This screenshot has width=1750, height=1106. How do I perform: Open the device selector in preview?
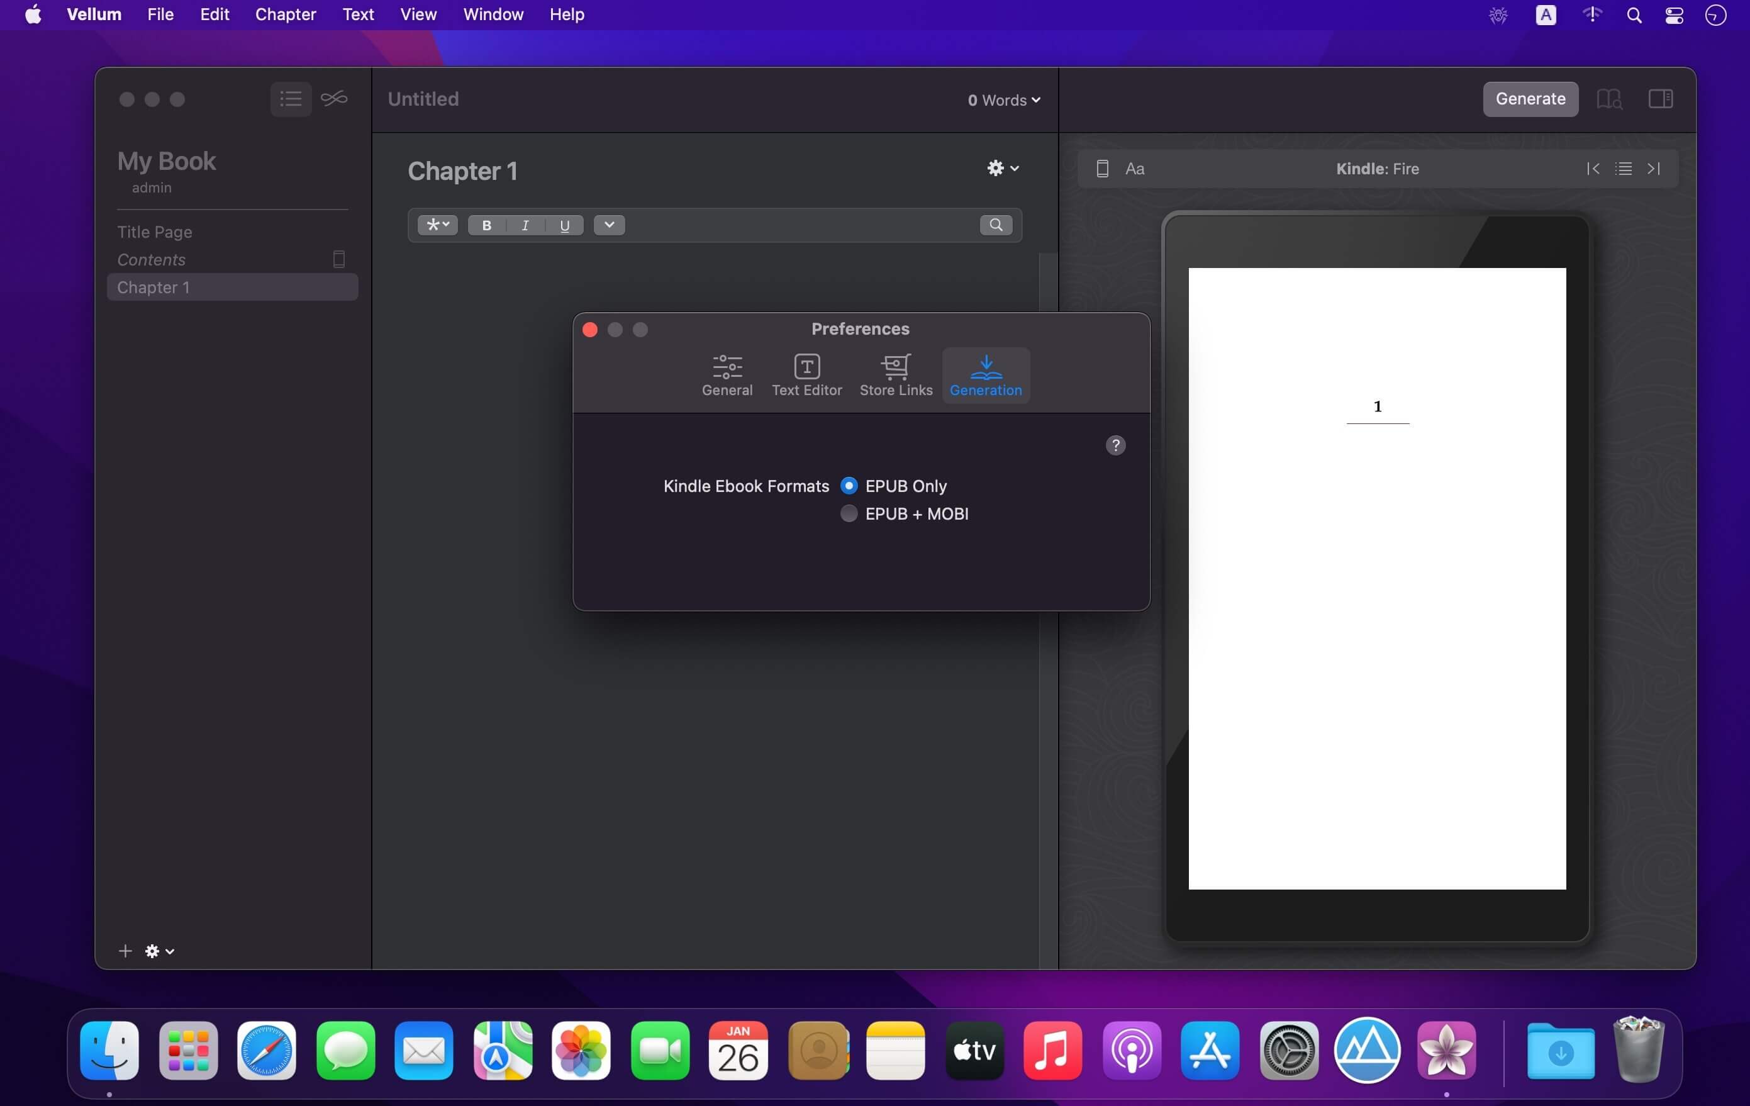[x=1101, y=168]
